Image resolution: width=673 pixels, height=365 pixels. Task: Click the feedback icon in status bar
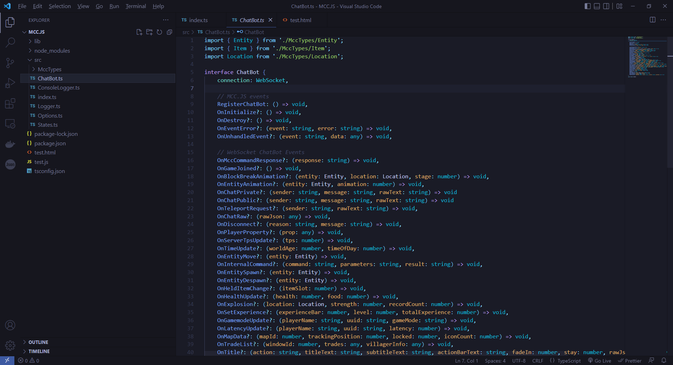pos(651,360)
